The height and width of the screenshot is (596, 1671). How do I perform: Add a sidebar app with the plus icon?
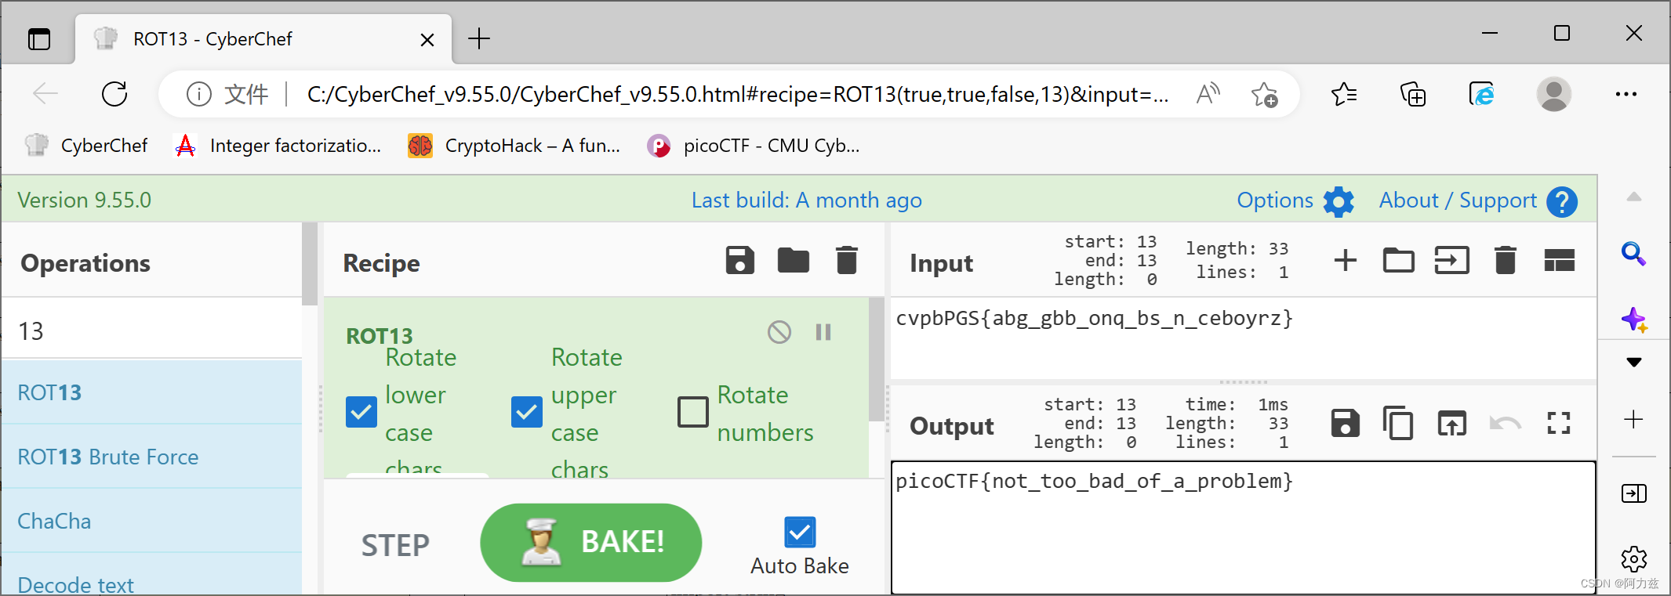(1633, 419)
